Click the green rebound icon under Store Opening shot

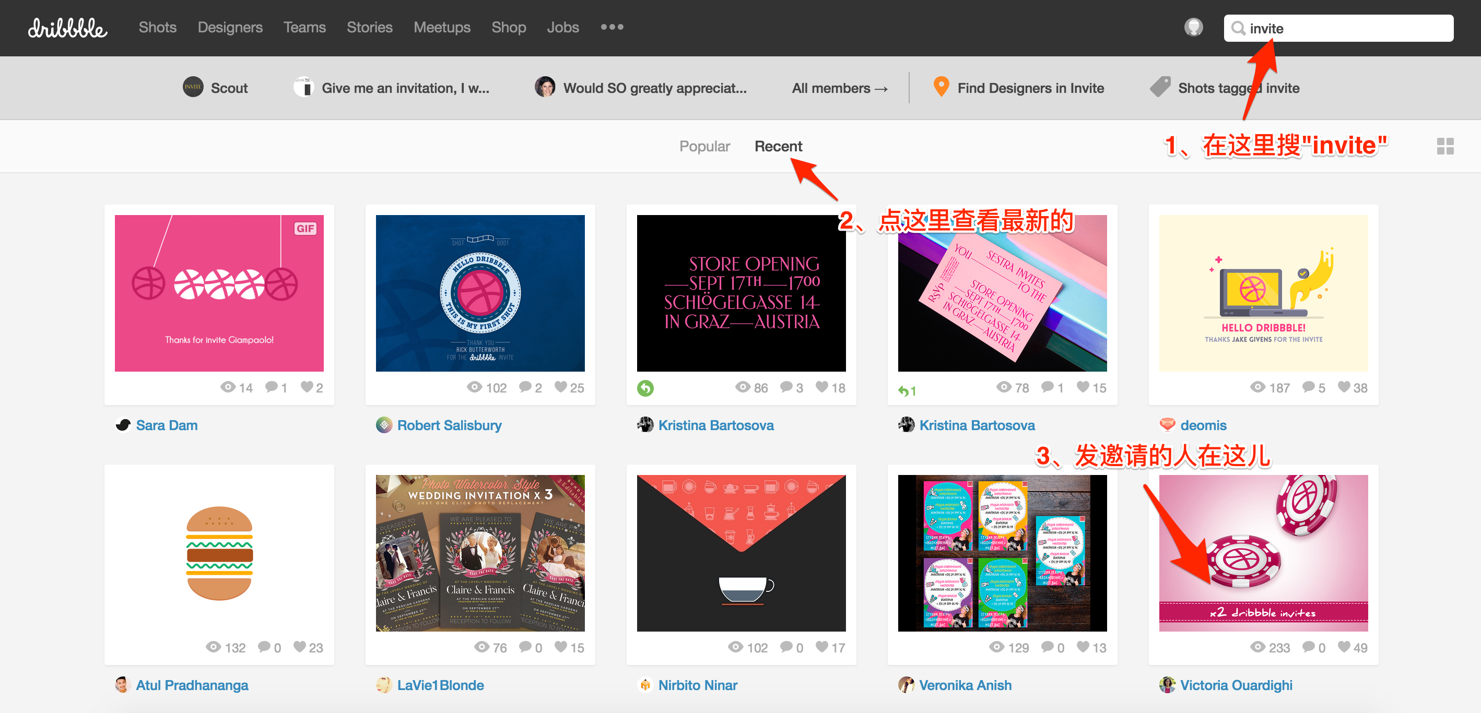645,388
